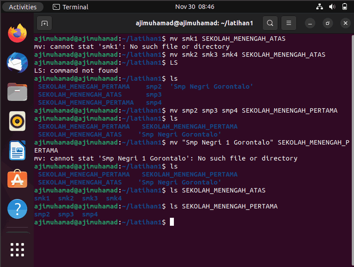Minimize the terminal window
Image resolution: width=354 pixels, height=267 pixels.
pyautogui.click(x=310, y=23)
